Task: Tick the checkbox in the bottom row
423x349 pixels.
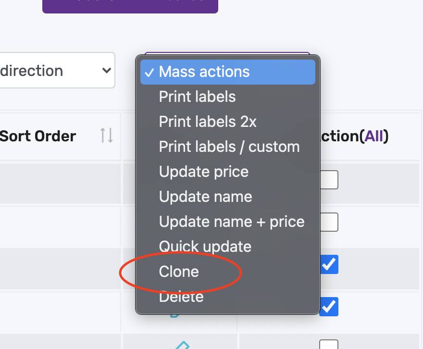Action: pyautogui.click(x=329, y=345)
